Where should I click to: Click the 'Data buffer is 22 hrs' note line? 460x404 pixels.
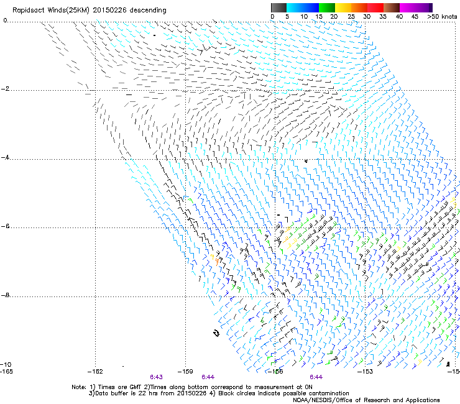(x=219, y=393)
